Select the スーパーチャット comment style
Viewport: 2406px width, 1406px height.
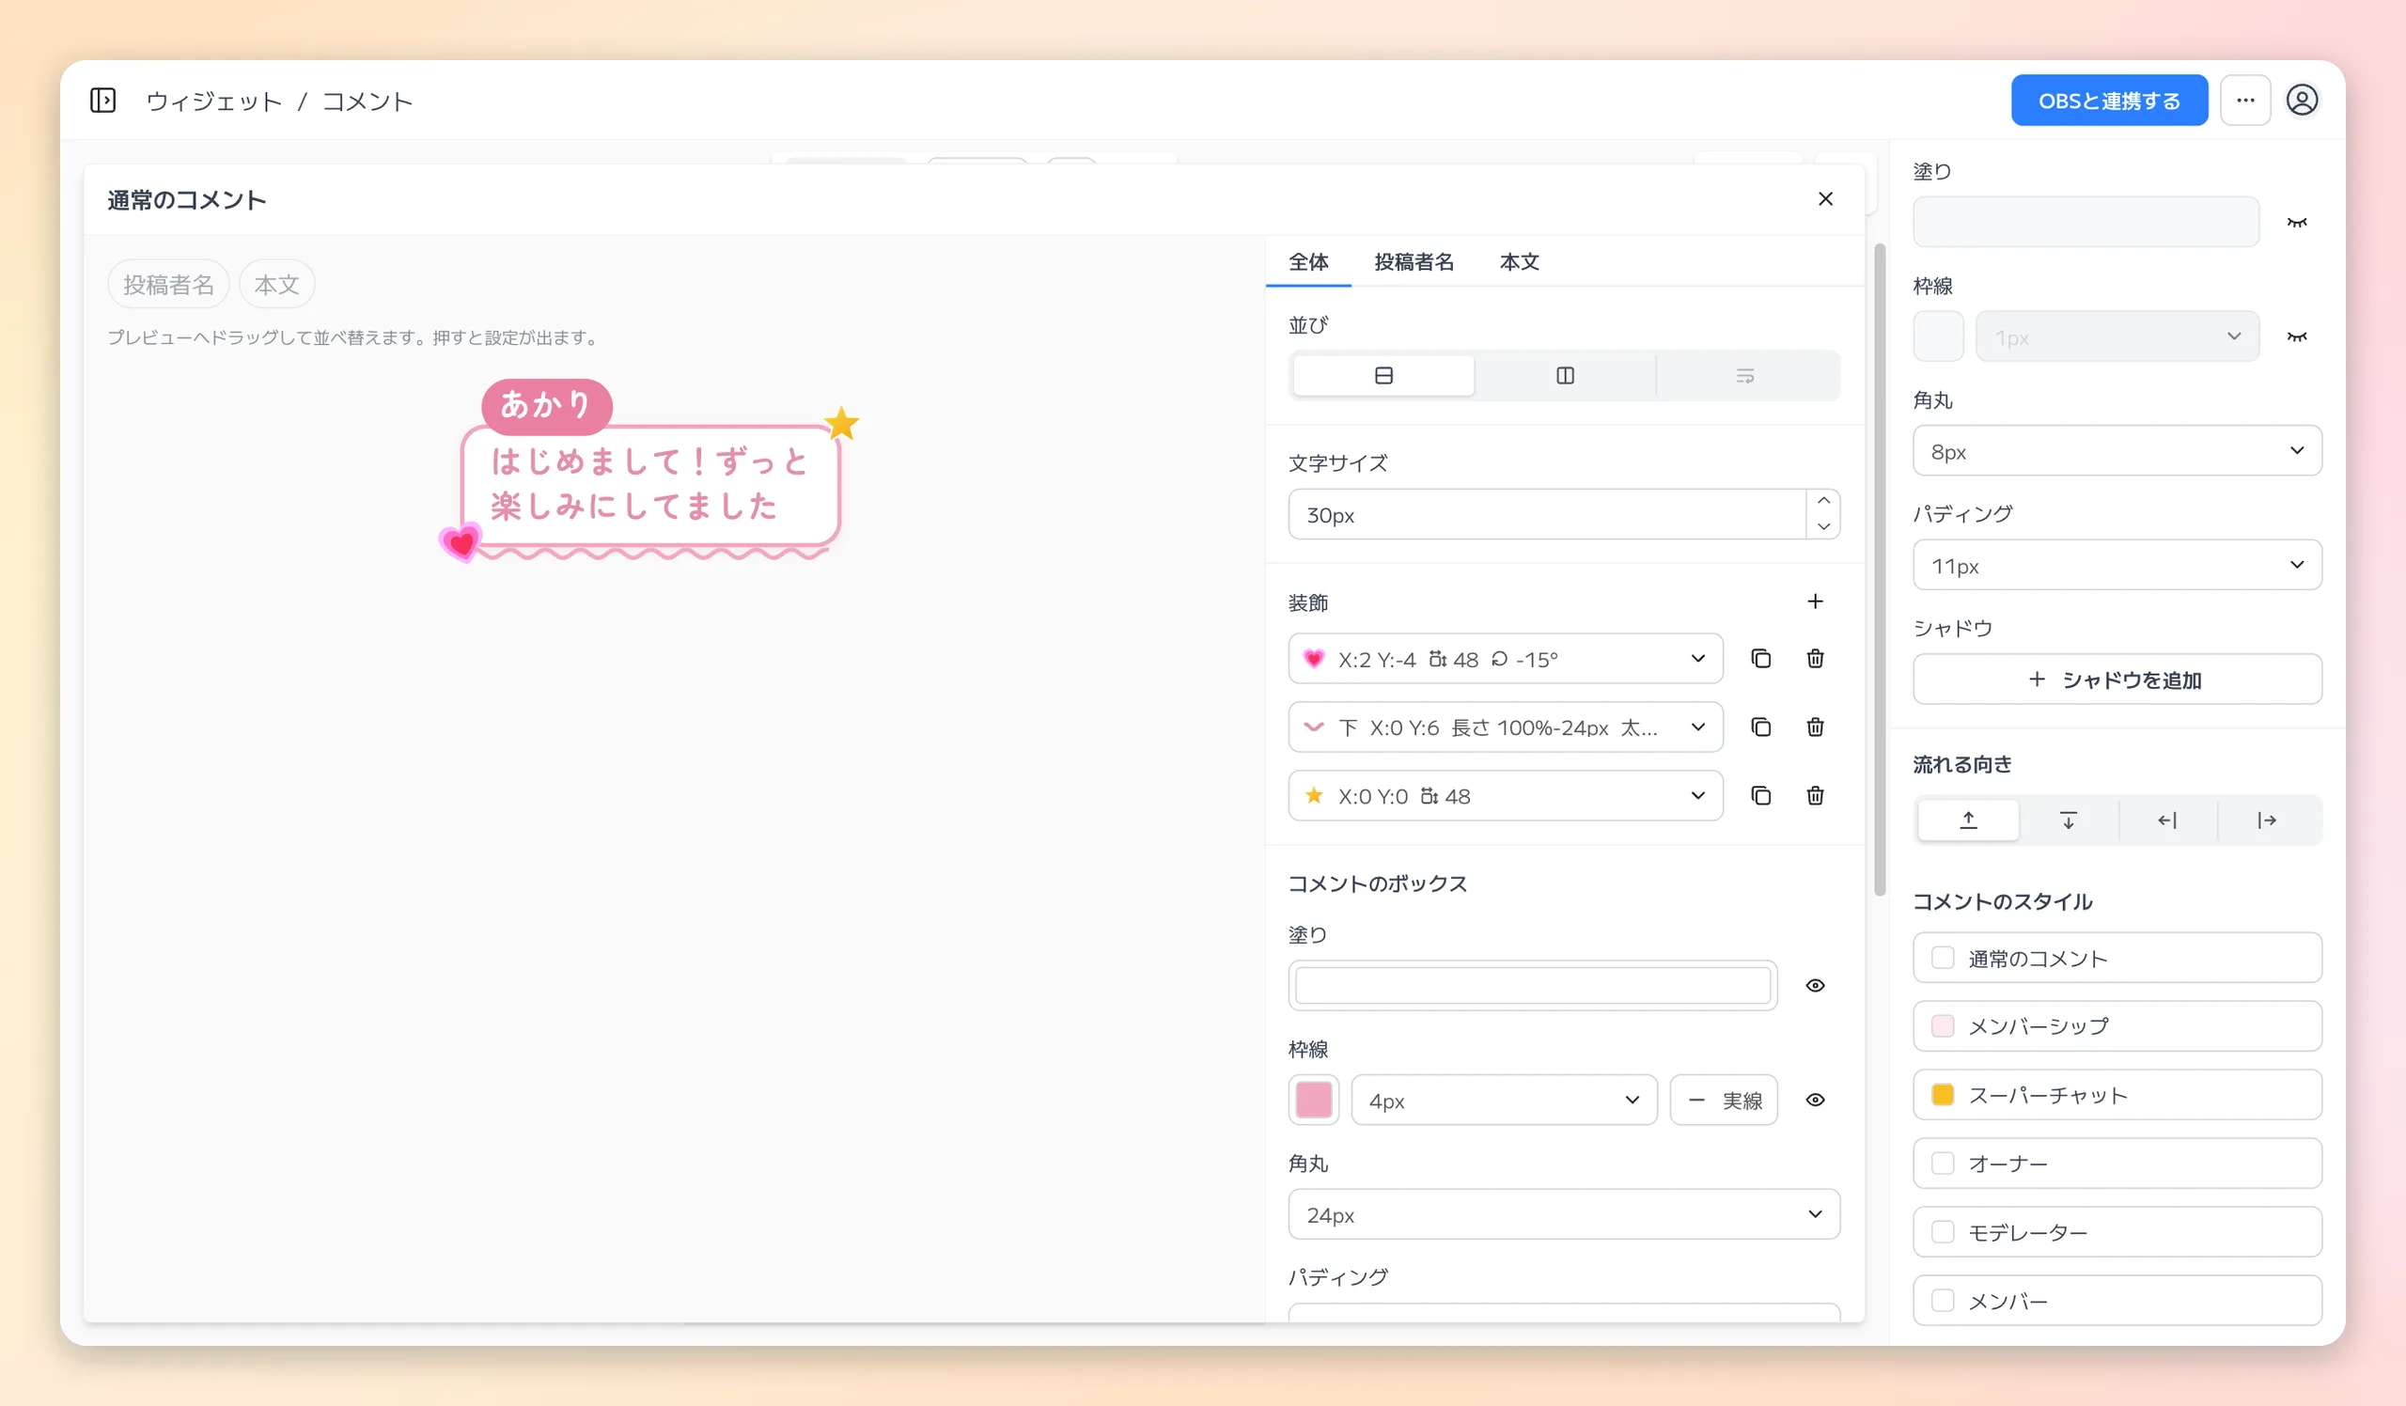[2117, 1095]
